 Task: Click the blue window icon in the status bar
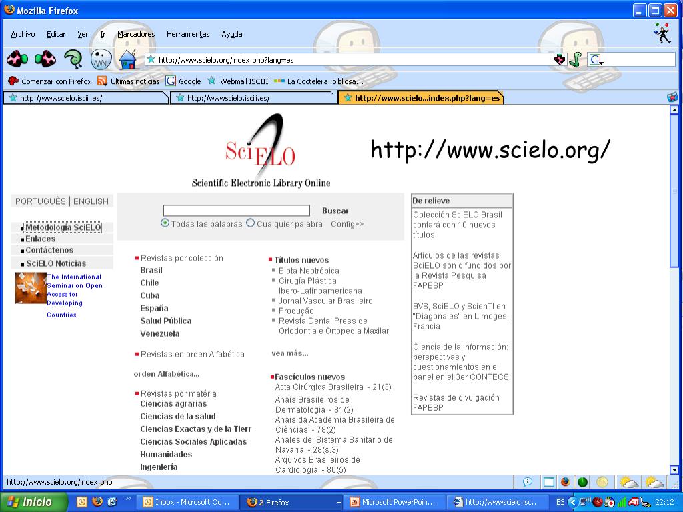(549, 482)
